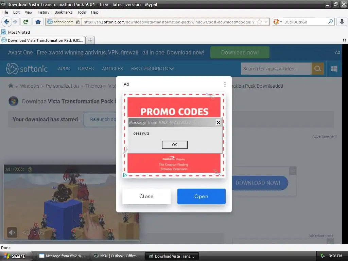Go forward with the Forward arrow
Image resolution: width=348 pixels, height=261 pixels.
point(15,22)
